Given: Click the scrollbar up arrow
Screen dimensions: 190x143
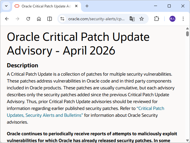Looking at the screenshot, I should tap(187, 29).
